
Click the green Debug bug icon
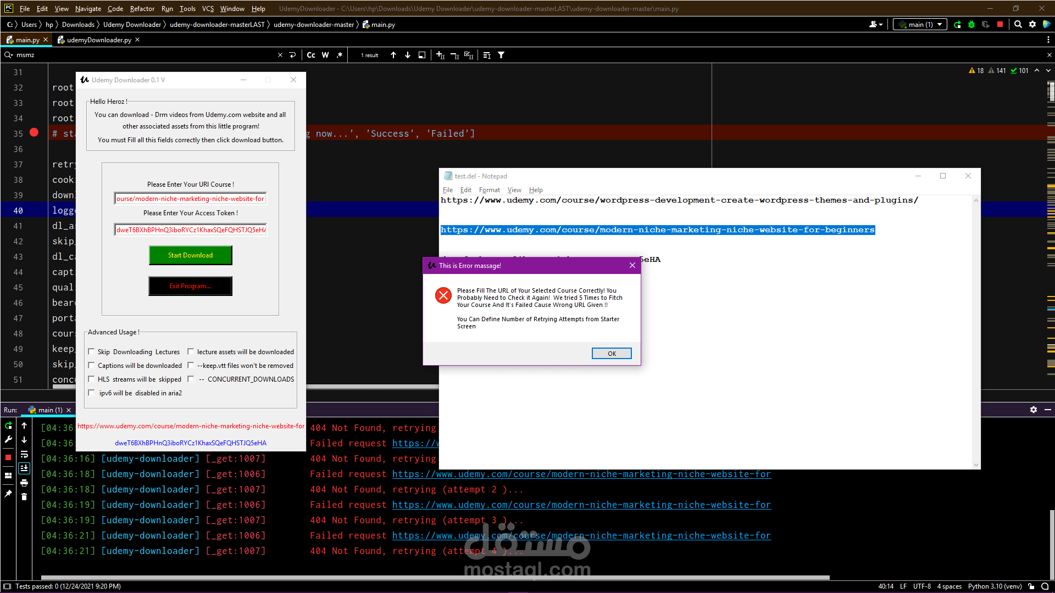971,25
